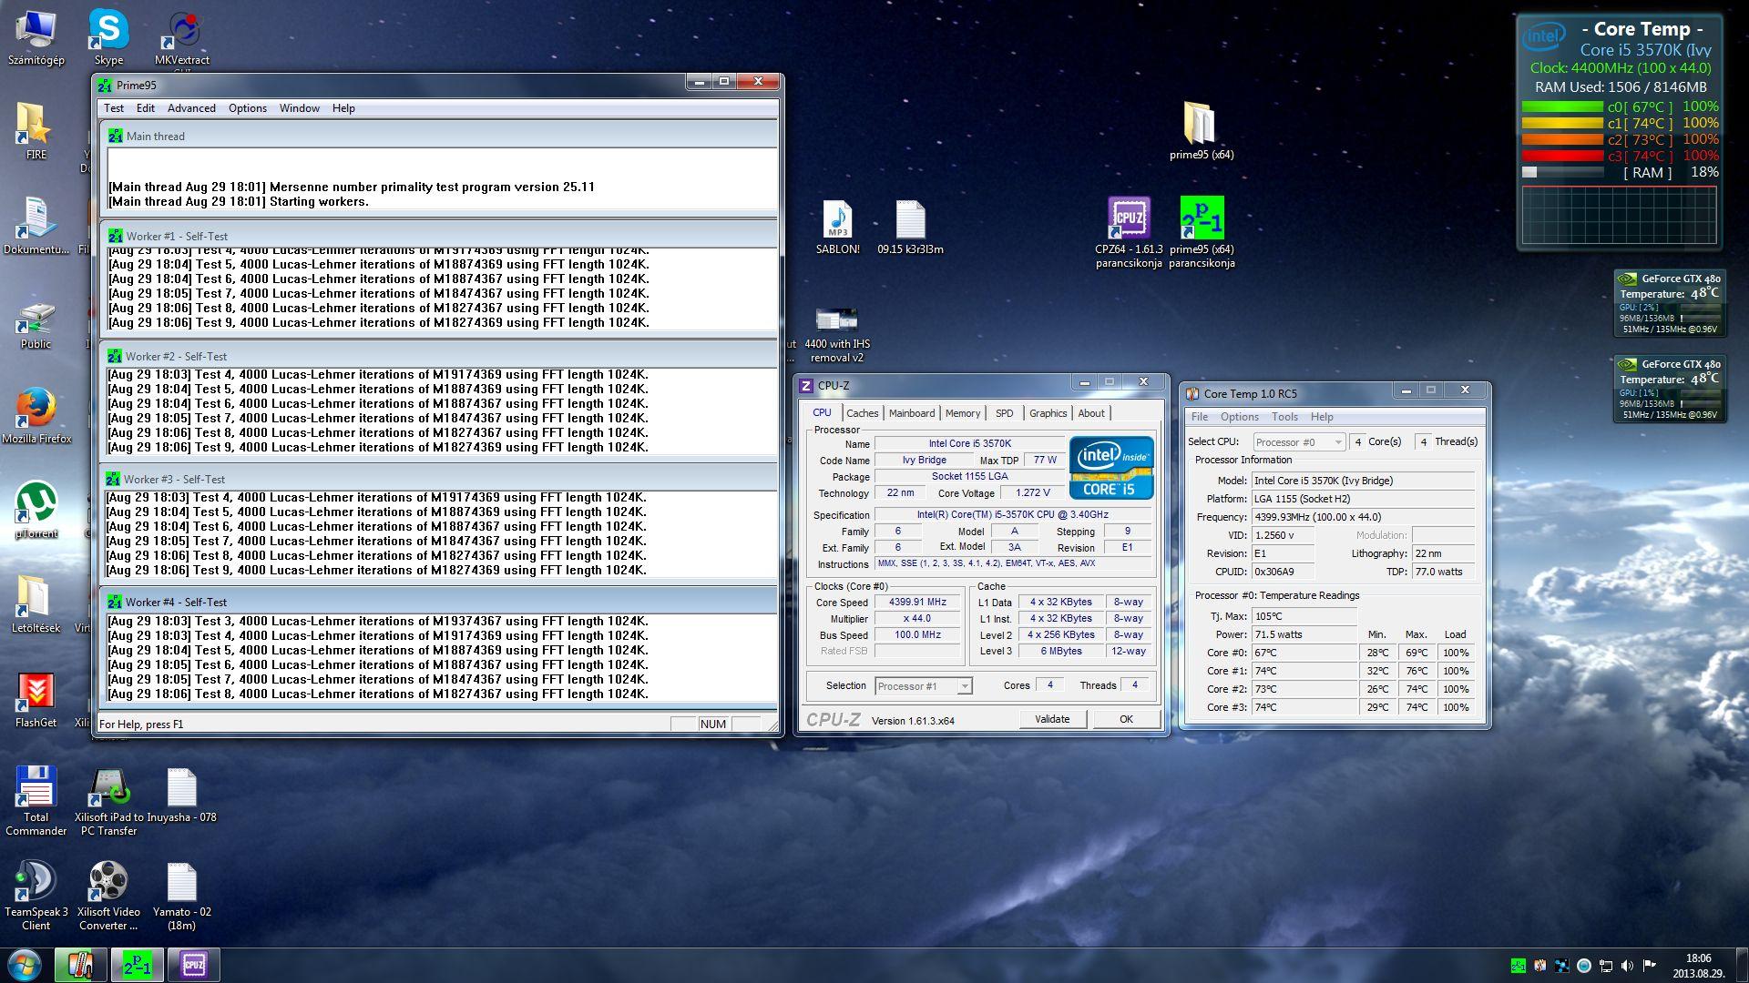Open the Letöltések folder
Image resolution: width=1749 pixels, height=983 pixels.
[36, 605]
